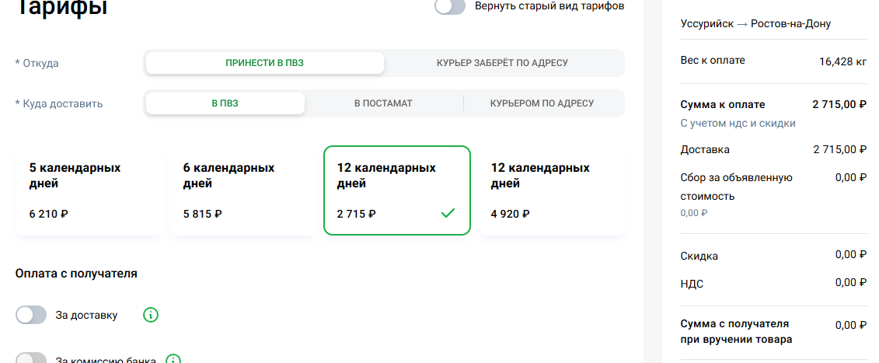Screen dimensions: 879x363
Task: Click the "Оплата с получателя" heading
Action: (76, 273)
